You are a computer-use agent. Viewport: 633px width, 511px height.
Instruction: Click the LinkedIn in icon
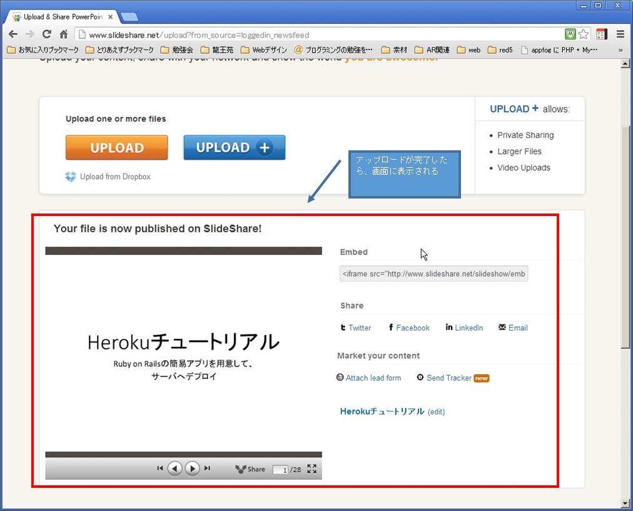[449, 327]
